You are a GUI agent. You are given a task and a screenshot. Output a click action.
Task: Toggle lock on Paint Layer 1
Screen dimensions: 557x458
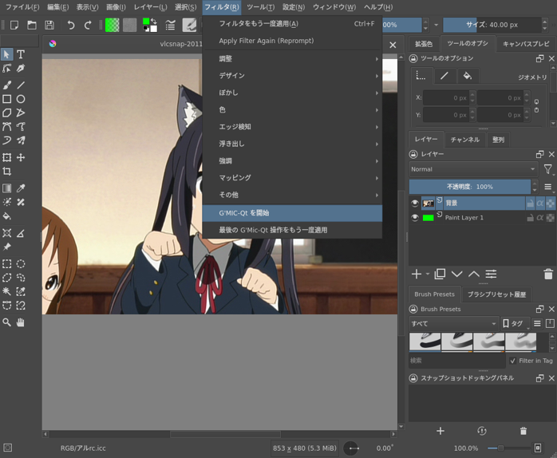point(530,218)
